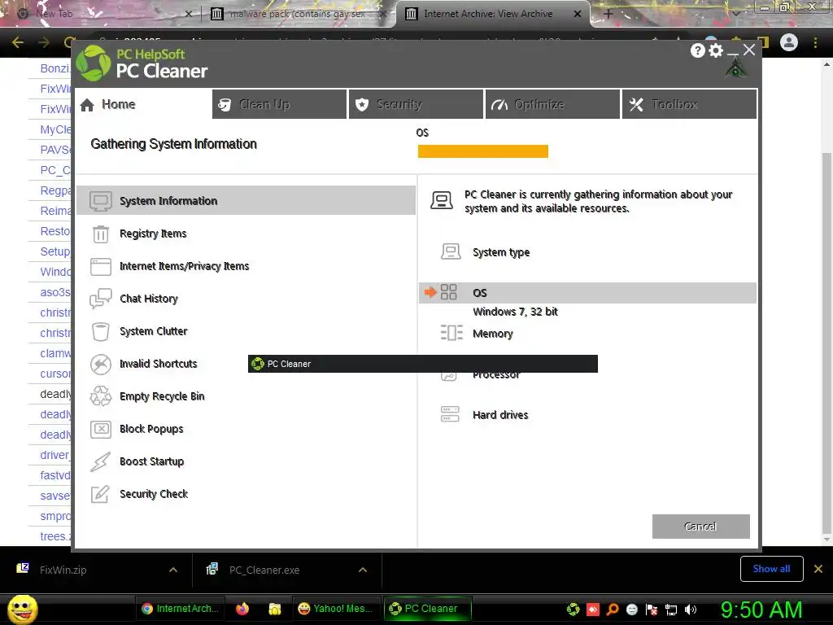Click the System Information monitor icon

point(100,201)
